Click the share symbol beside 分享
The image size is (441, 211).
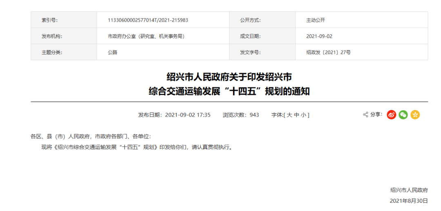365,115
